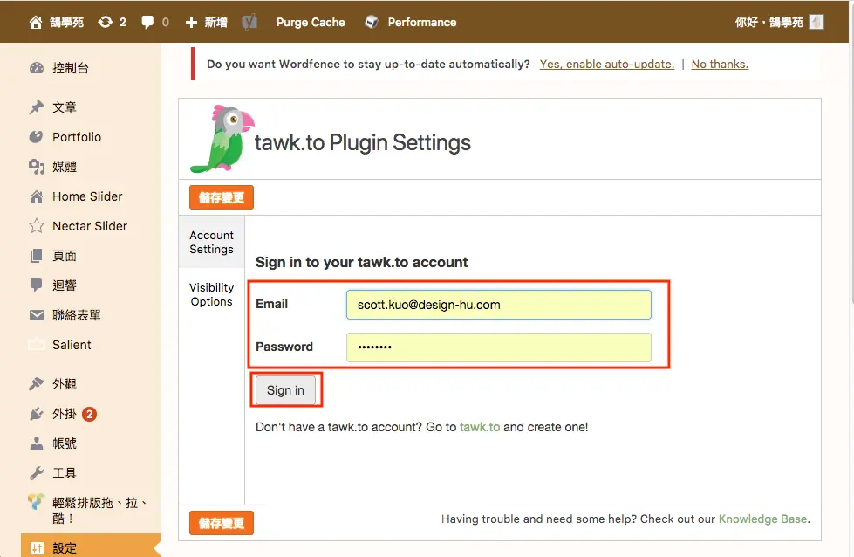Click the Sign in button
The width and height of the screenshot is (854, 557).
285,390
